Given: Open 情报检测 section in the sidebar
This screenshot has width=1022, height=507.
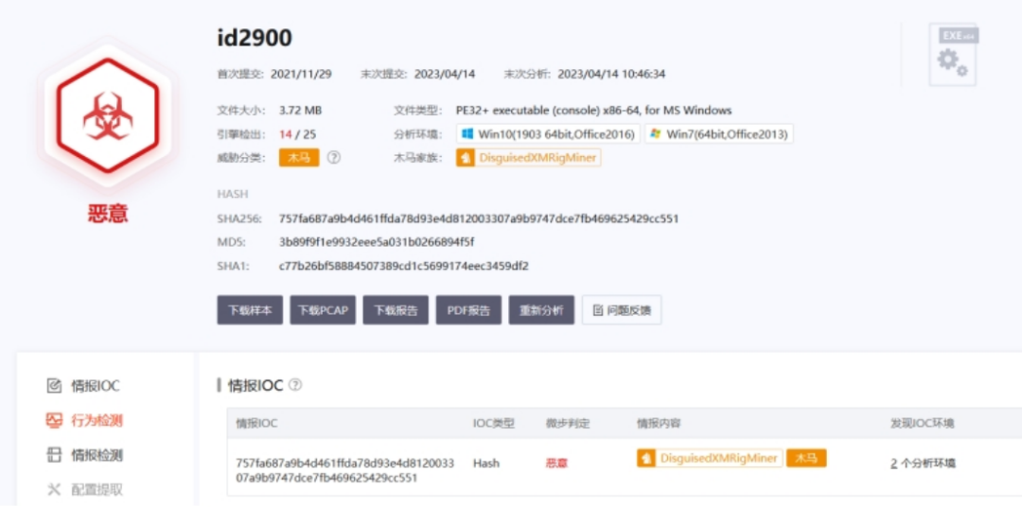Looking at the screenshot, I should [x=97, y=455].
